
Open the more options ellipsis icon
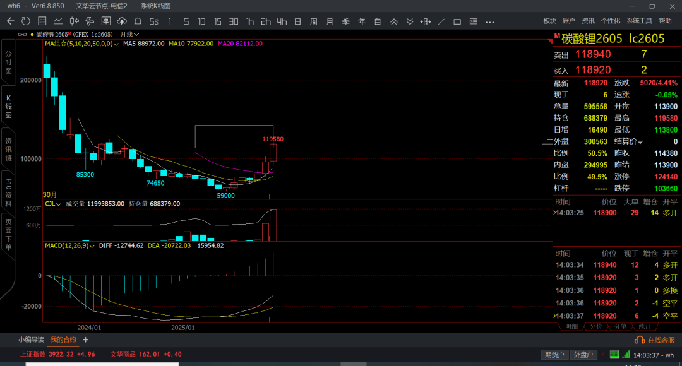click(489, 21)
